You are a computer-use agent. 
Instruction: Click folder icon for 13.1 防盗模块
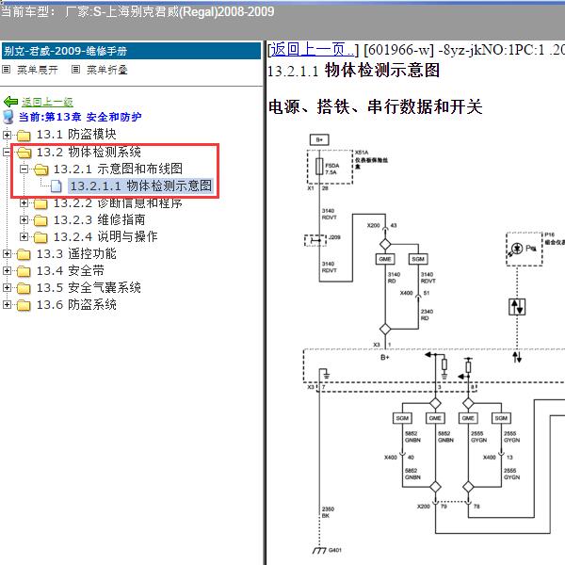(x=24, y=135)
